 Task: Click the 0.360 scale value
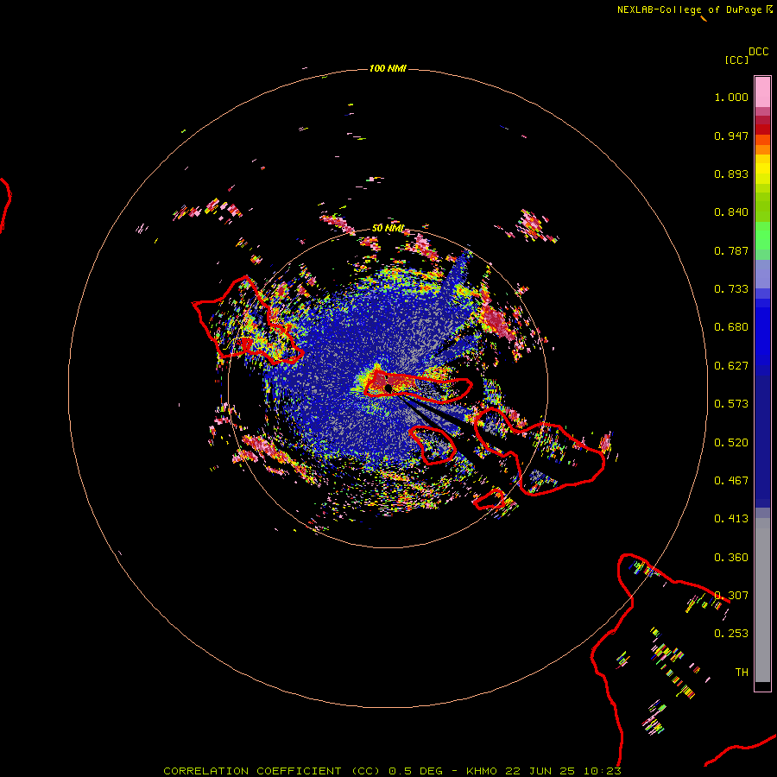tap(731, 558)
